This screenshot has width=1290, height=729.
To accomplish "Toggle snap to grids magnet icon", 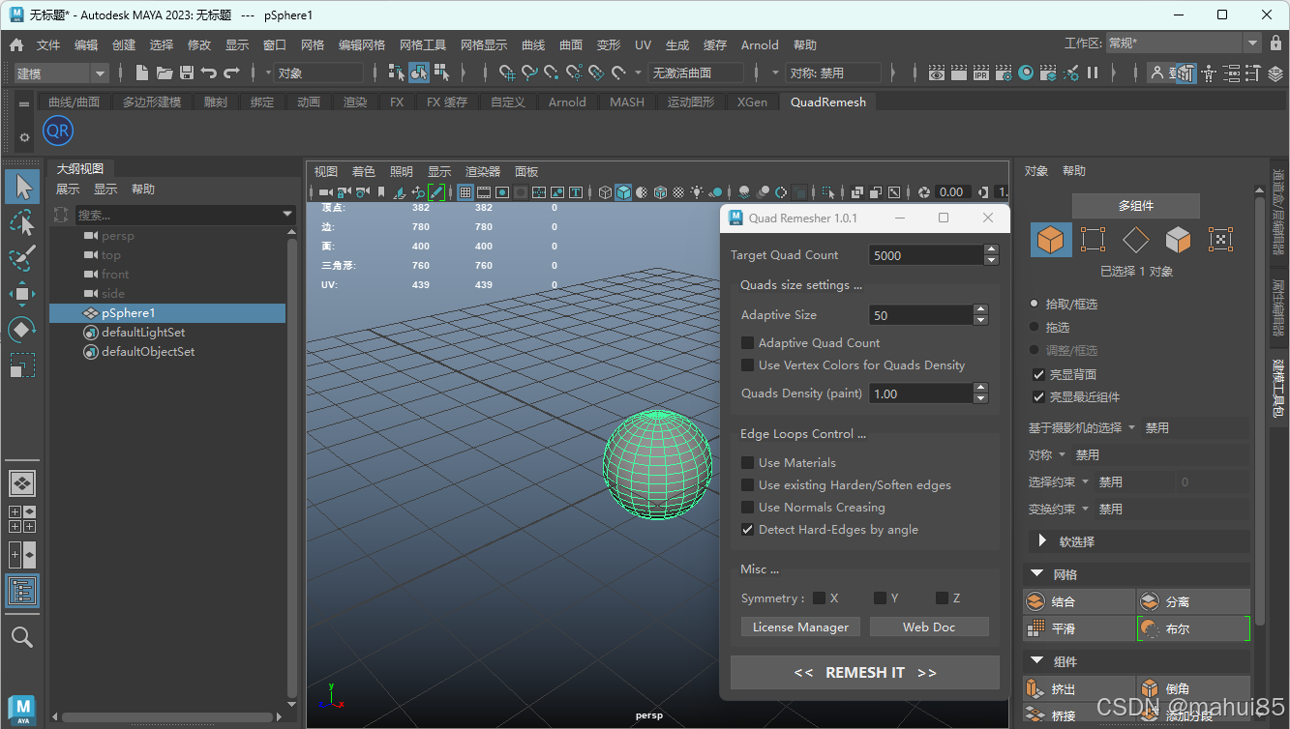I will coord(507,73).
